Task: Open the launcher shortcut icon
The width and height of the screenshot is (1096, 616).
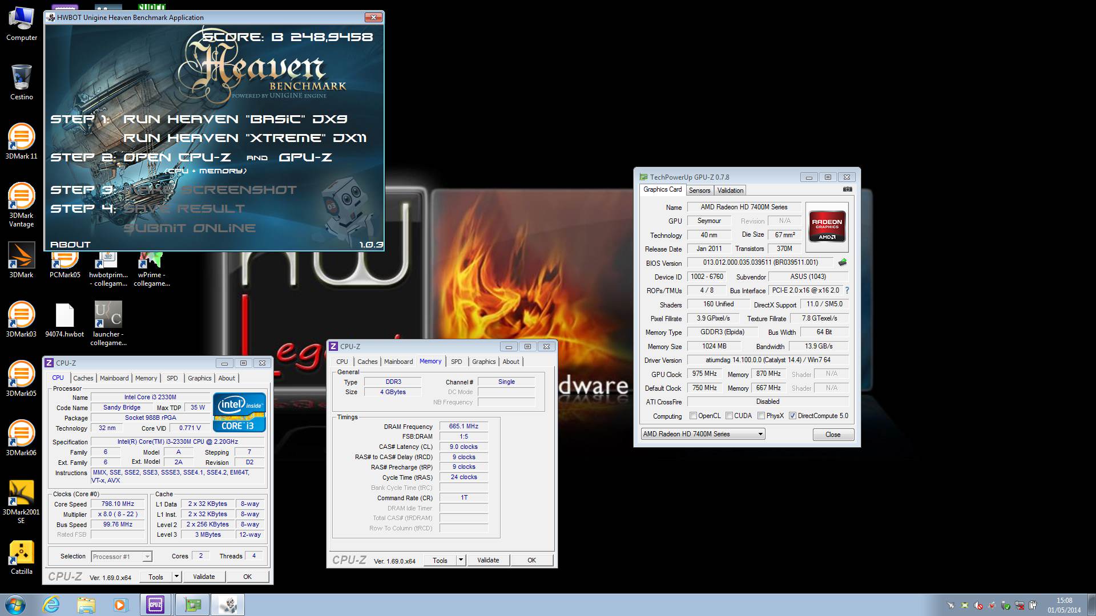Action: coord(108,323)
